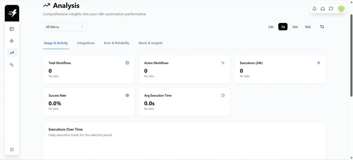Click the Active Workflows label
The height and width of the screenshot is (160, 353).
click(x=156, y=63)
